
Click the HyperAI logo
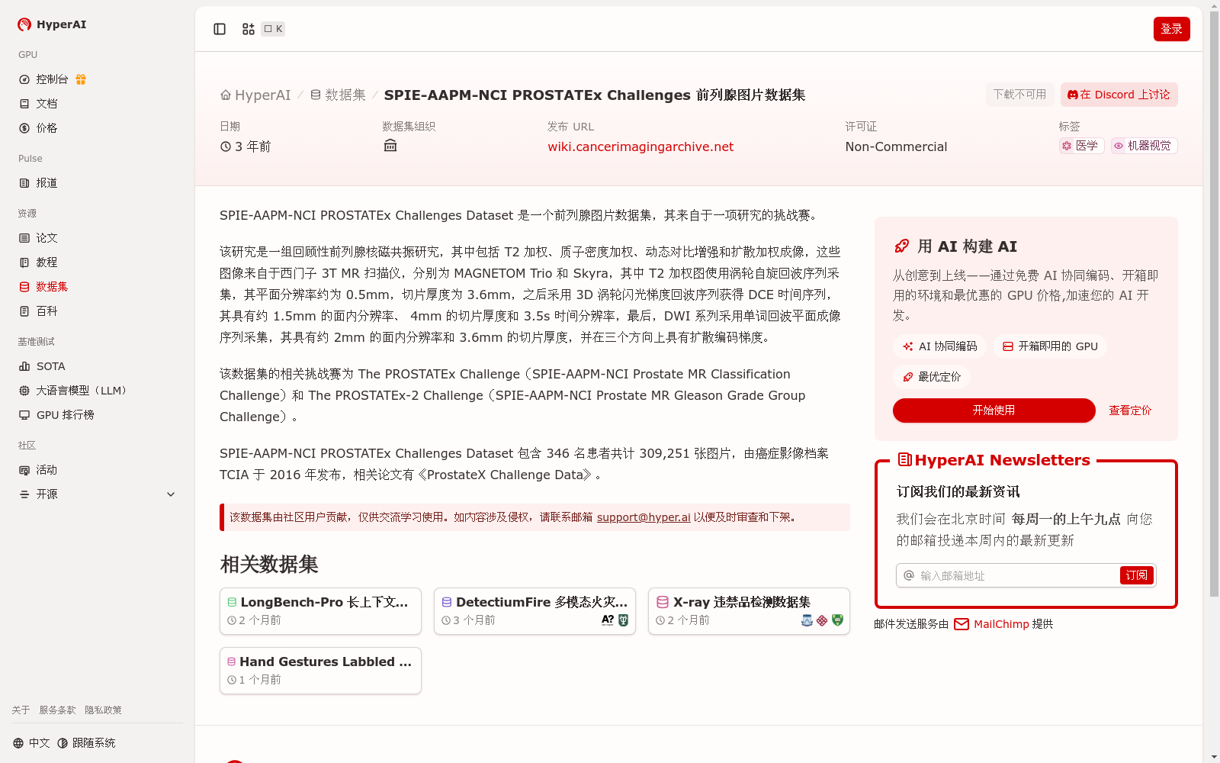tap(52, 24)
